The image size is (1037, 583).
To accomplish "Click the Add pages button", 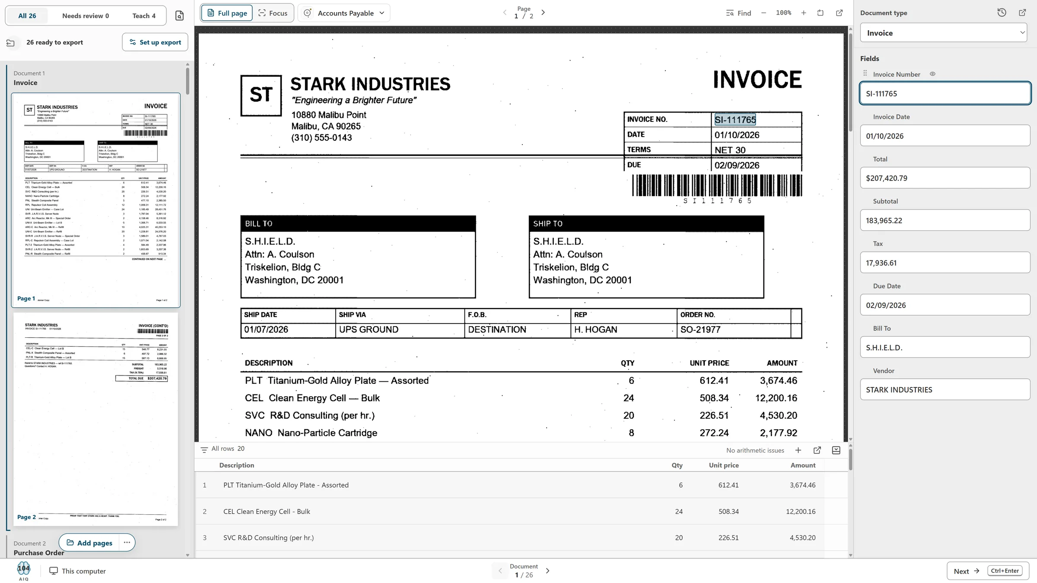I will click(x=89, y=543).
